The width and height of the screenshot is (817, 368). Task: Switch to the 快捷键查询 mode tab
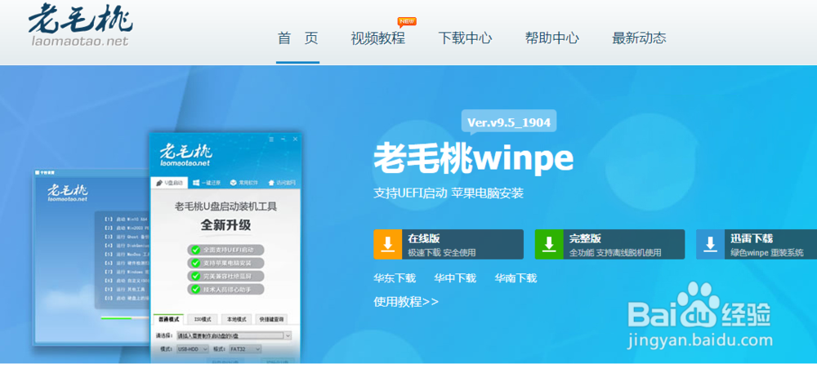(272, 319)
